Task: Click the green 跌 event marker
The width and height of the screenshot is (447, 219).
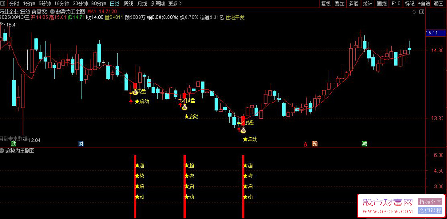Action: coord(14,144)
